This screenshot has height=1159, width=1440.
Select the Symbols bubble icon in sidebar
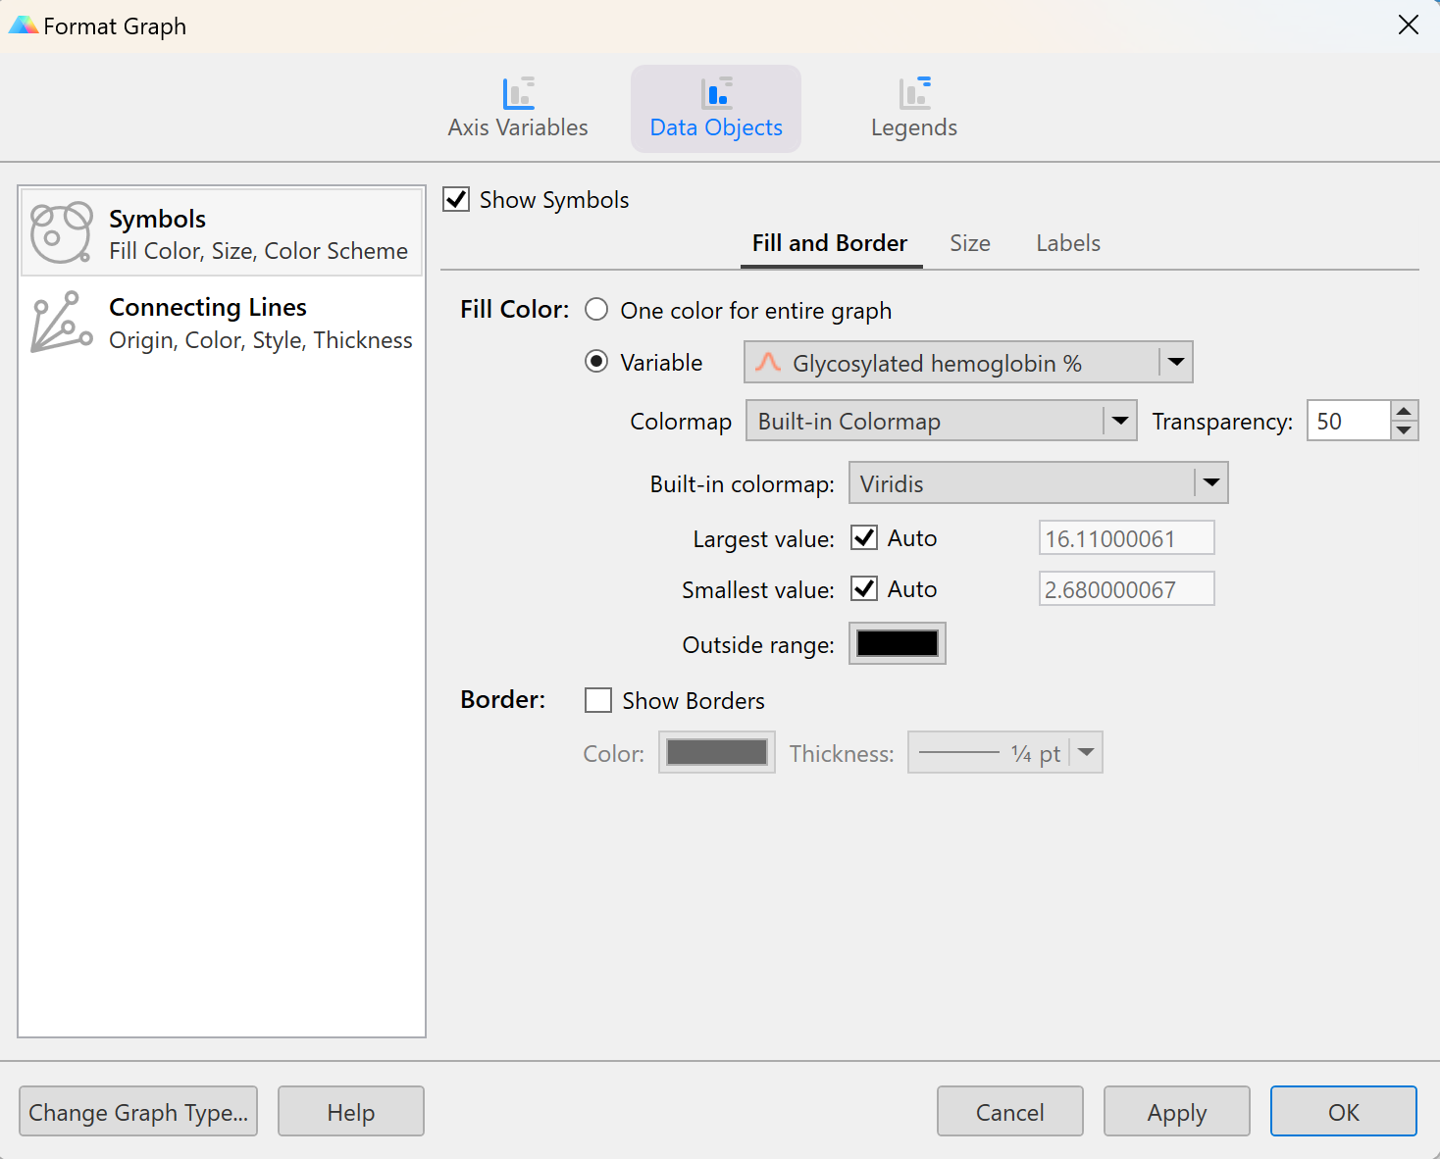(61, 233)
